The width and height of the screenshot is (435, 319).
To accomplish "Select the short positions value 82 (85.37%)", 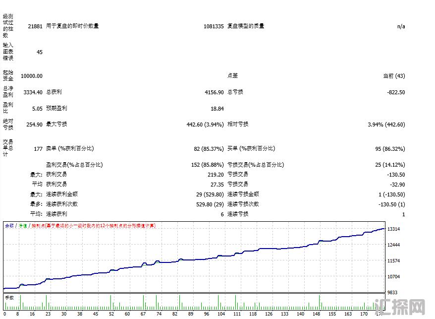I will [x=209, y=149].
